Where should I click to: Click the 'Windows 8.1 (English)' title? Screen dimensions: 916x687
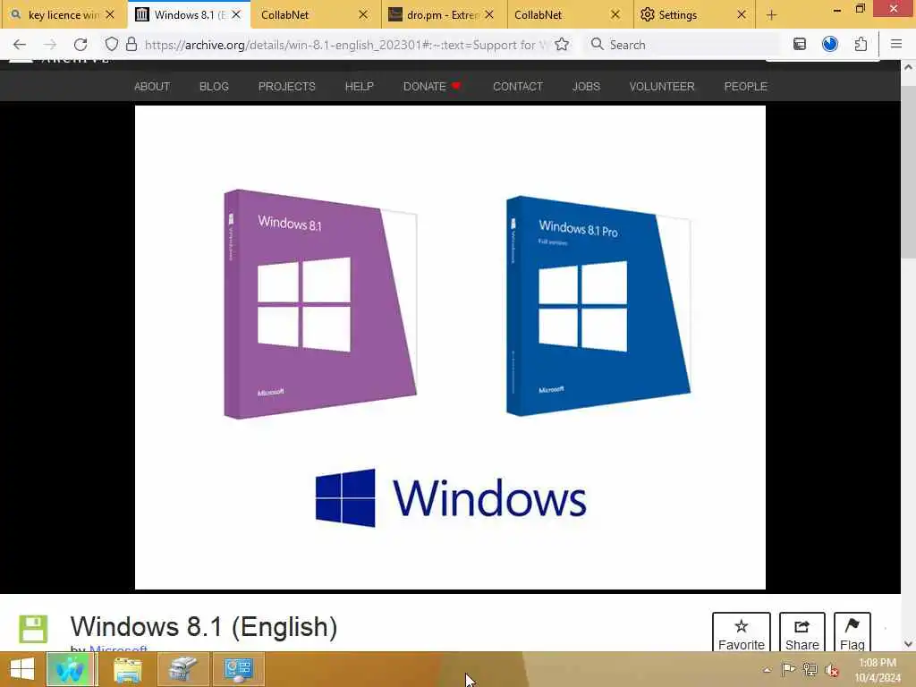(x=204, y=627)
